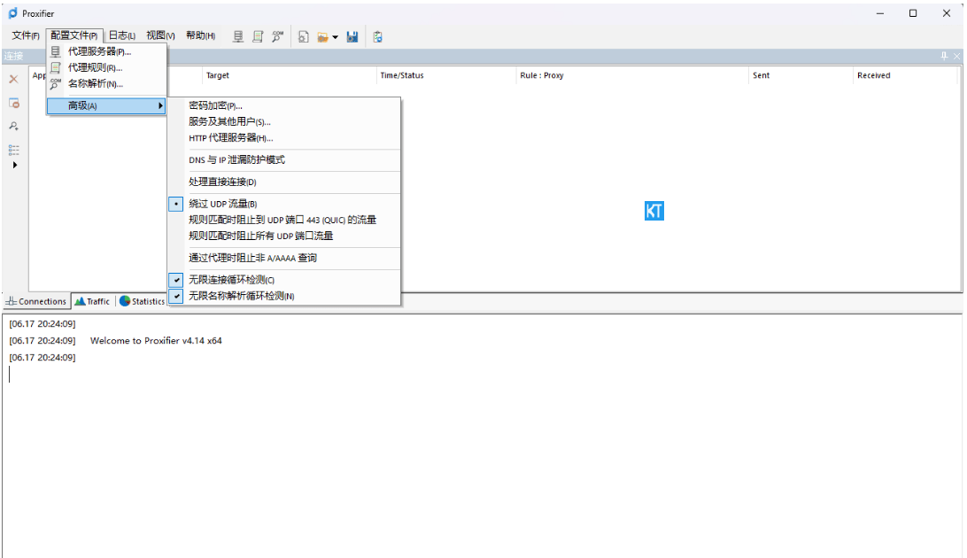This screenshot has height=558, width=967.
Task: Click the clipboard icon at toolbar end
Action: click(377, 37)
